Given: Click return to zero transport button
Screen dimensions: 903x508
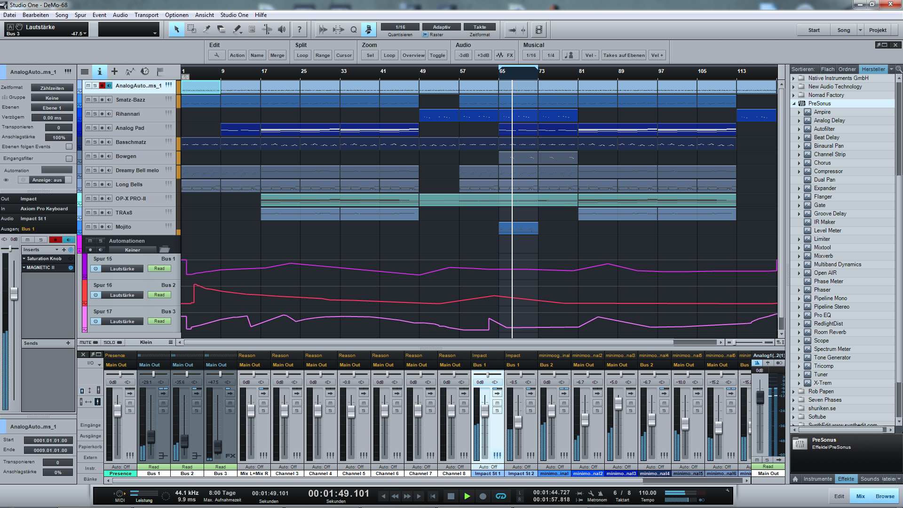Looking at the screenshot, I should coord(433,496).
